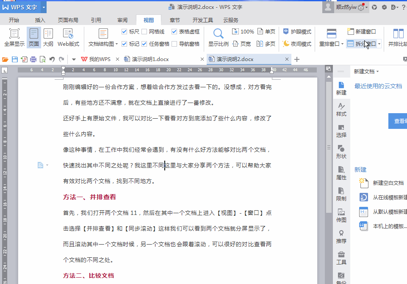Toggle the 标记 markup checkbox

click(x=125, y=44)
